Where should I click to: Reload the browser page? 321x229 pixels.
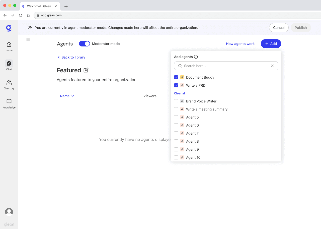coord(21,15)
